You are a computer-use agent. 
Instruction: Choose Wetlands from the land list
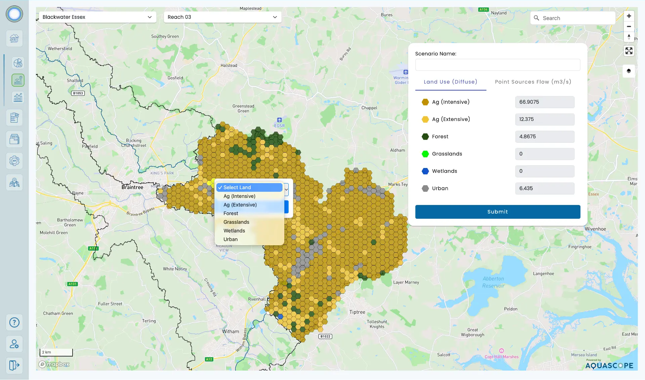(x=249, y=231)
